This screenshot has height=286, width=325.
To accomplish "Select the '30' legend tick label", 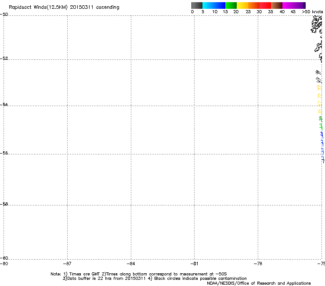I will 259,12.
